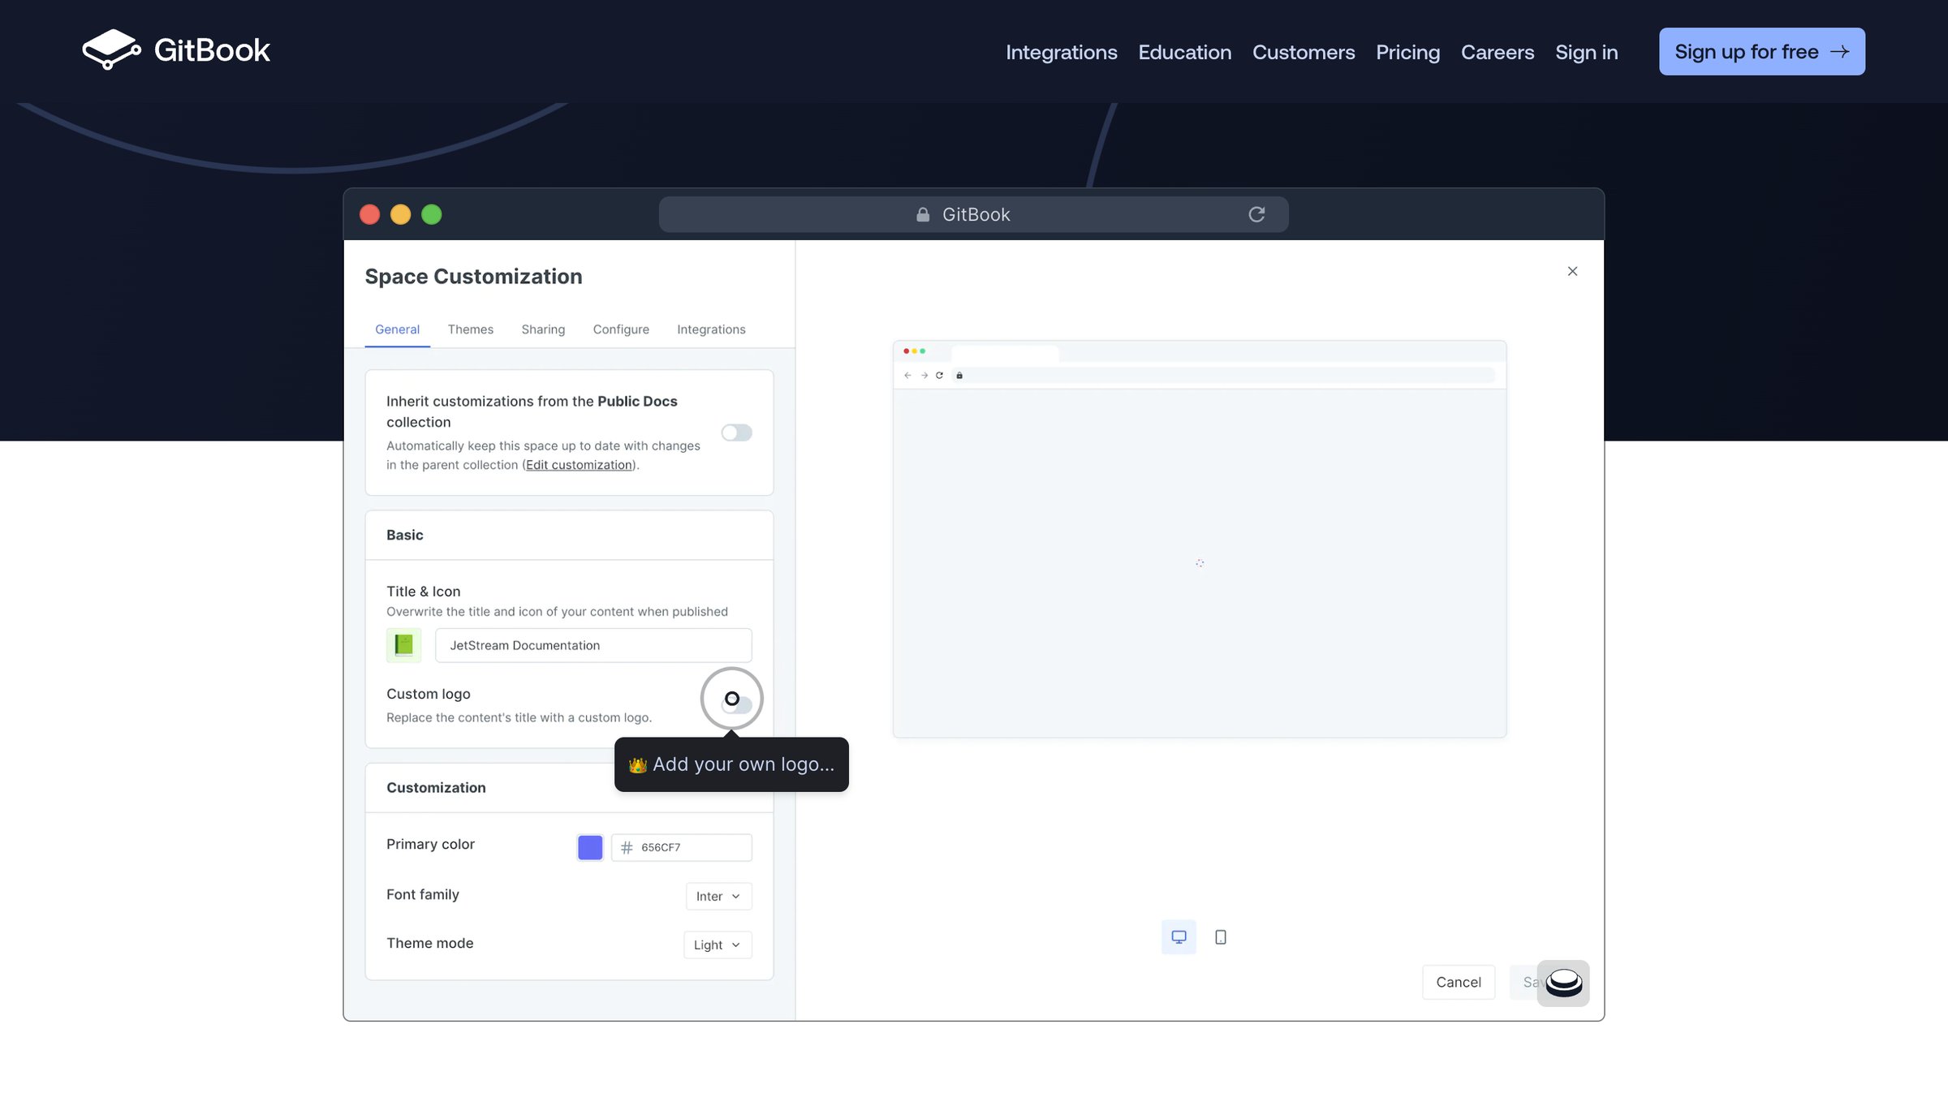This screenshot has height=1119, width=1948.
Task: Enable inherit customizations from Public Docs
Action: pos(737,433)
